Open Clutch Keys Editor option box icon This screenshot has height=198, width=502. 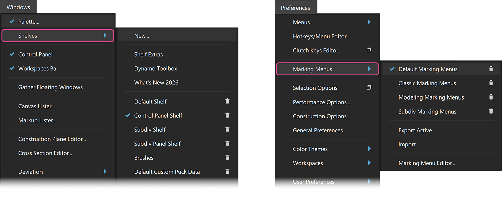369,50
